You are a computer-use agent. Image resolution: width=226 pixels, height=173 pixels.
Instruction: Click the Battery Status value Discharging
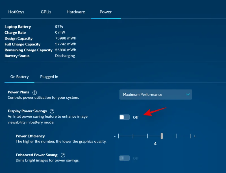click(x=65, y=56)
